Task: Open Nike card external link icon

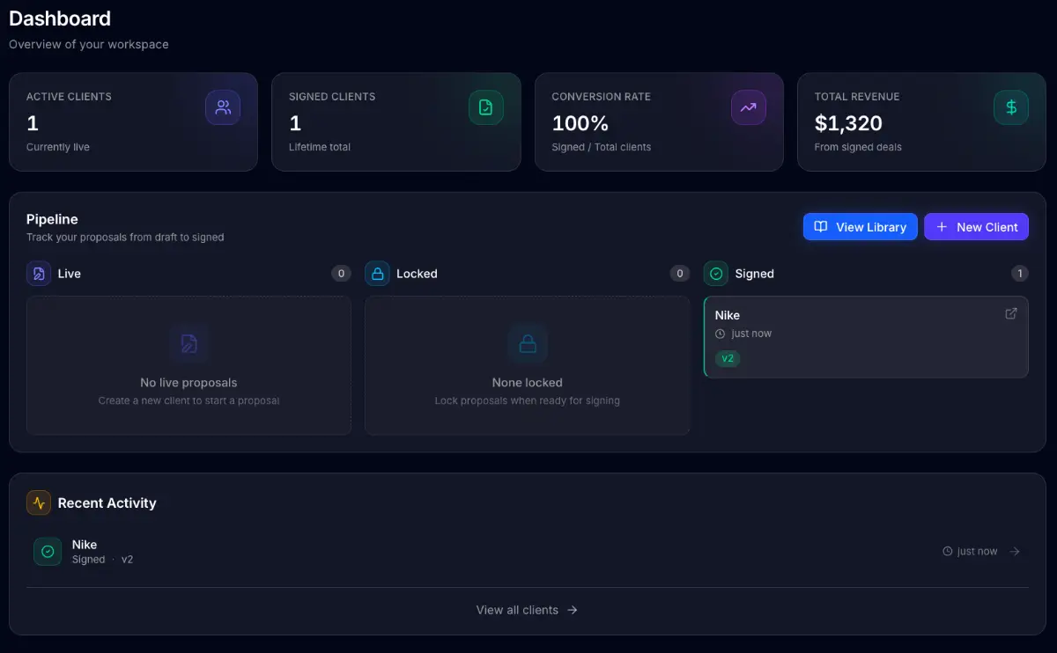Action: [x=1011, y=314]
